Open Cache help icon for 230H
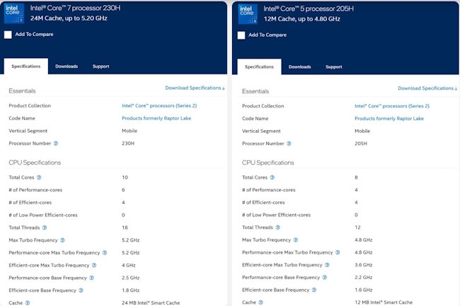Image resolution: width=460 pixels, height=306 pixels. 28,302
